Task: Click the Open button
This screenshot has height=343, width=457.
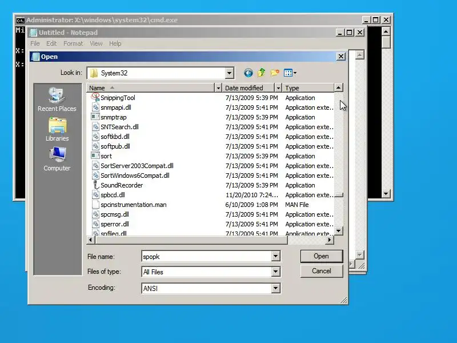Action: tap(322, 256)
